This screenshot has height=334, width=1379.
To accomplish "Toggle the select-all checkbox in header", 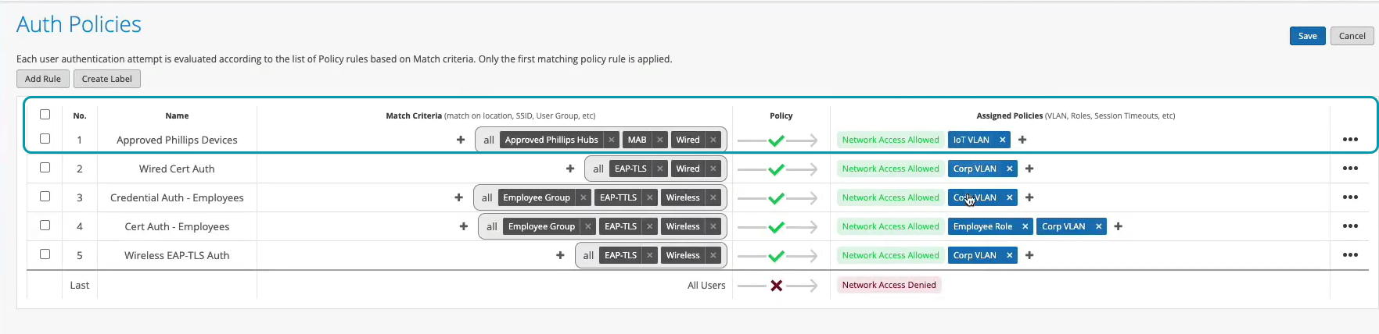I will coord(45,115).
